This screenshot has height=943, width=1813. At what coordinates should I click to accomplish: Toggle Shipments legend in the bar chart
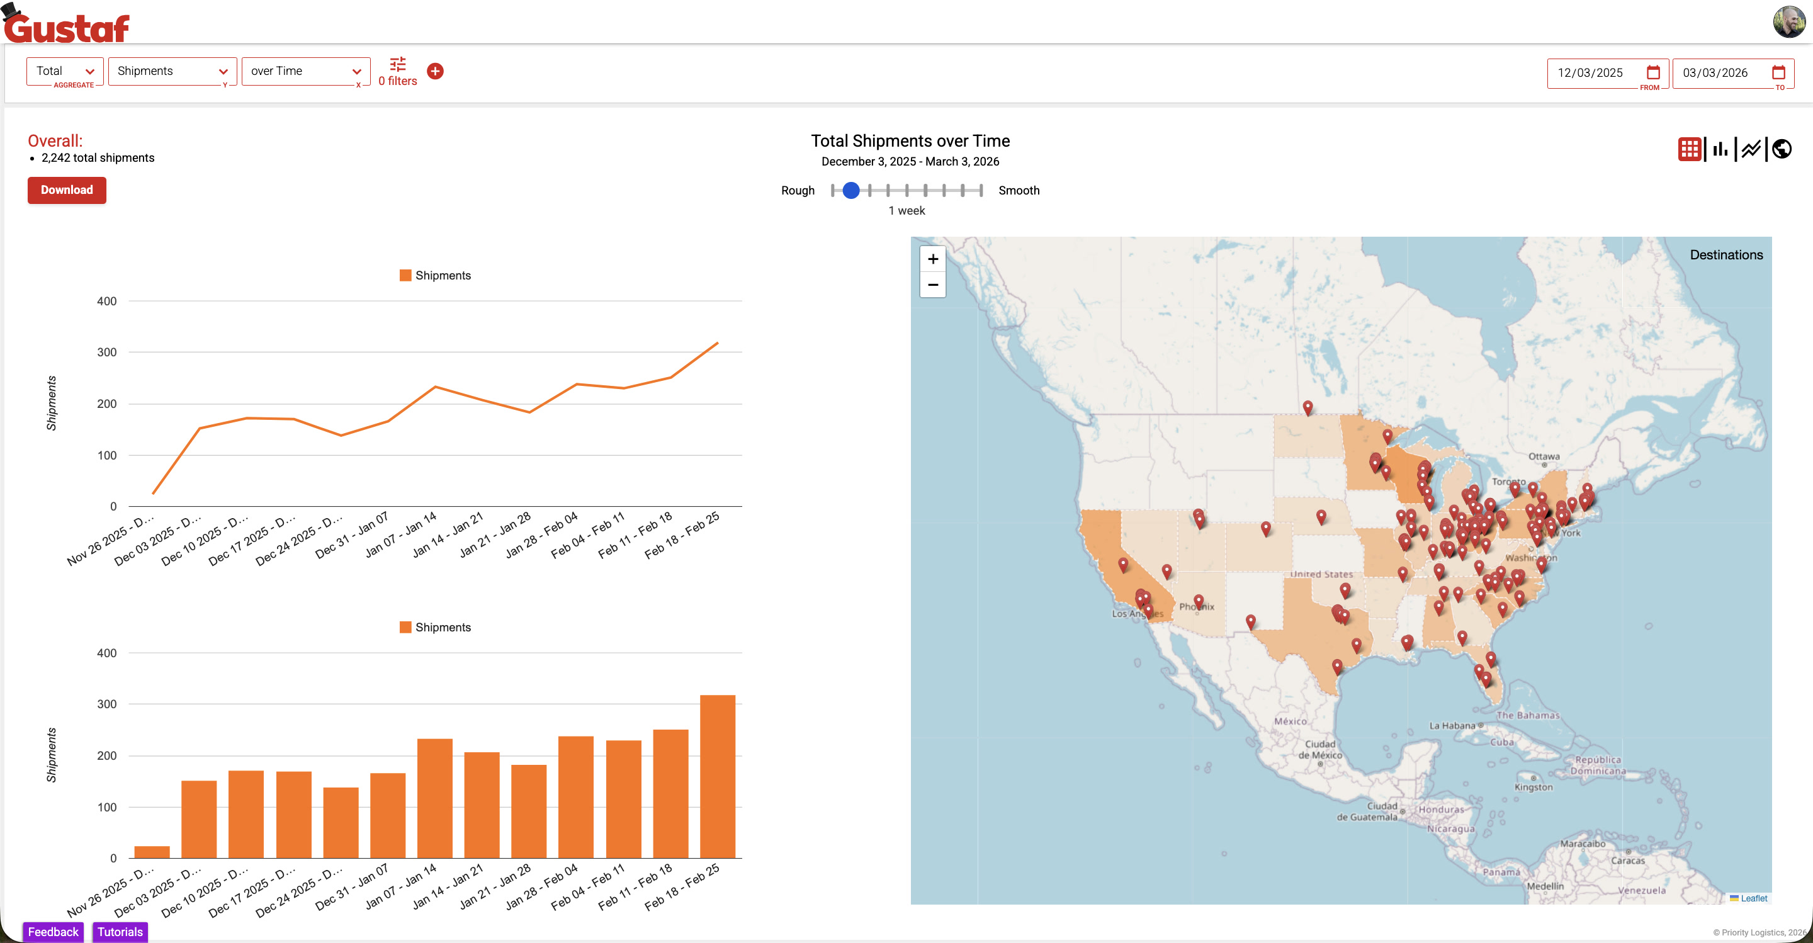(435, 627)
